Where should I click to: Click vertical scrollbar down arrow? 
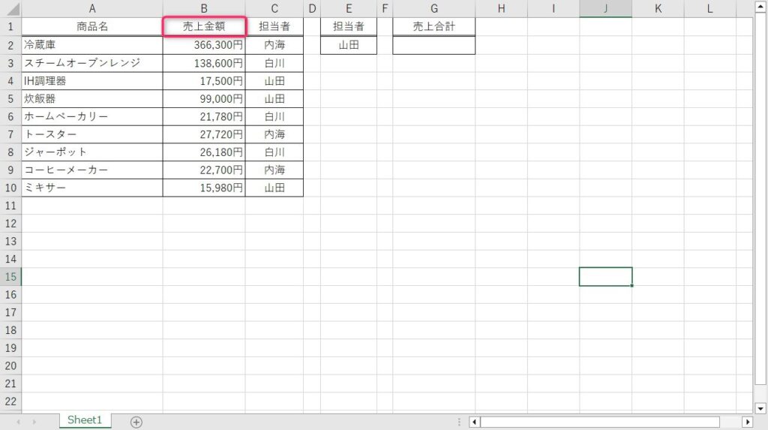point(761,407)
